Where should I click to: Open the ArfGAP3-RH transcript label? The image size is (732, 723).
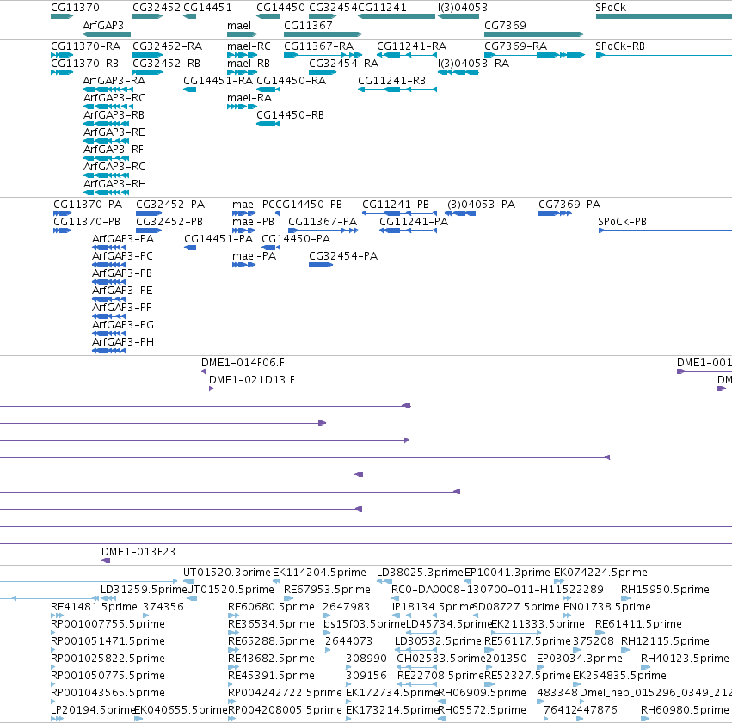tap(114, 184)
